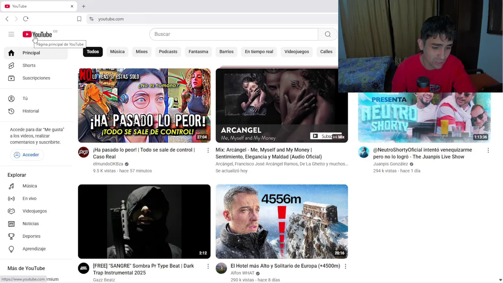Select the Barrios filter chip
503x283 pixels.
pos(226,51)
